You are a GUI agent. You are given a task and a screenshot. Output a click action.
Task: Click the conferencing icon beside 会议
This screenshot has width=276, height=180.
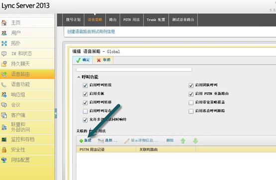4,105
